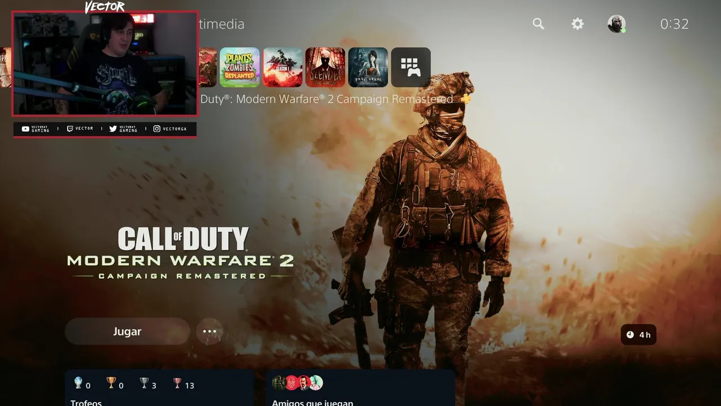Click the friends avatars row
Viewport: 721px width, 406px height.
click(x=297, y=383)
